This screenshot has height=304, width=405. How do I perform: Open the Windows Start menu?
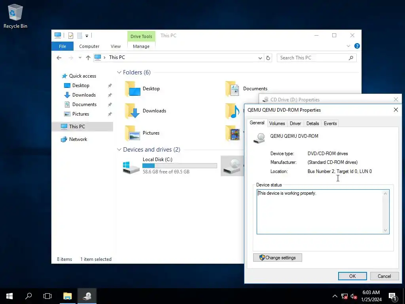(9, 296)
